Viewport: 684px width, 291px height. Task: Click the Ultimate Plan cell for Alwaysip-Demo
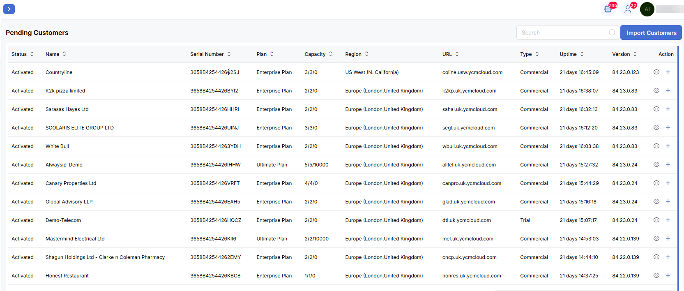[272, 165]
